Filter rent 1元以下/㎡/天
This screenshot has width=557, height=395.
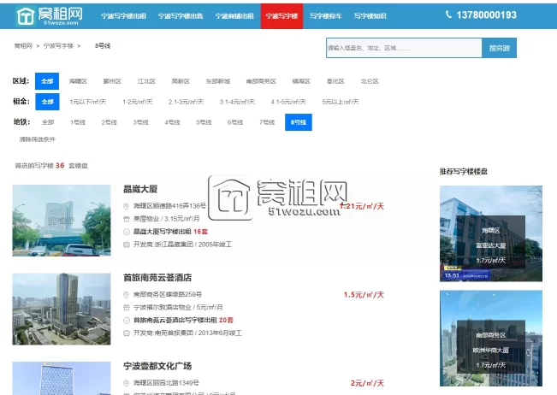coord(88,102)
